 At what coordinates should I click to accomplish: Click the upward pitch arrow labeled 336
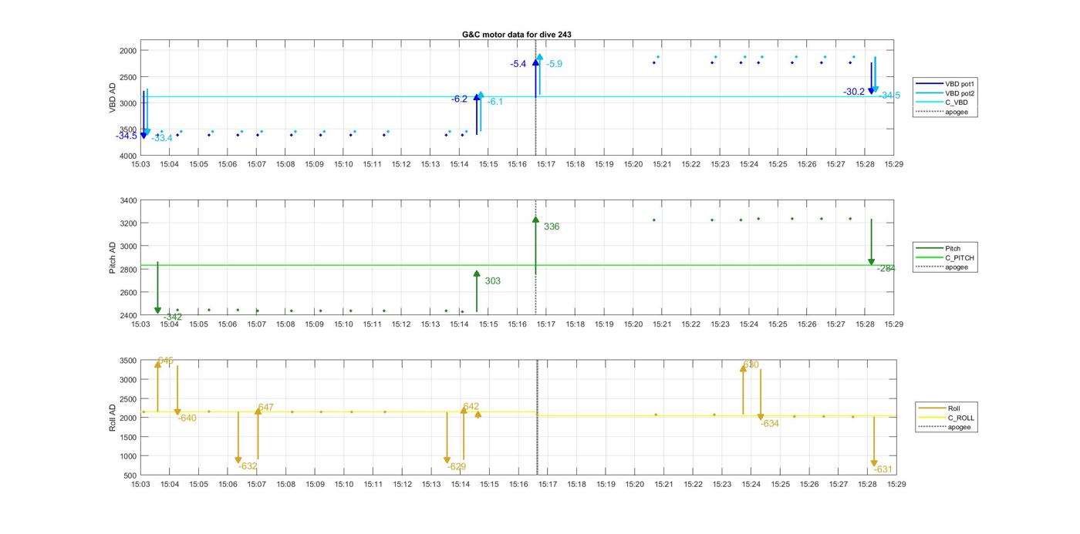[535, 245]
